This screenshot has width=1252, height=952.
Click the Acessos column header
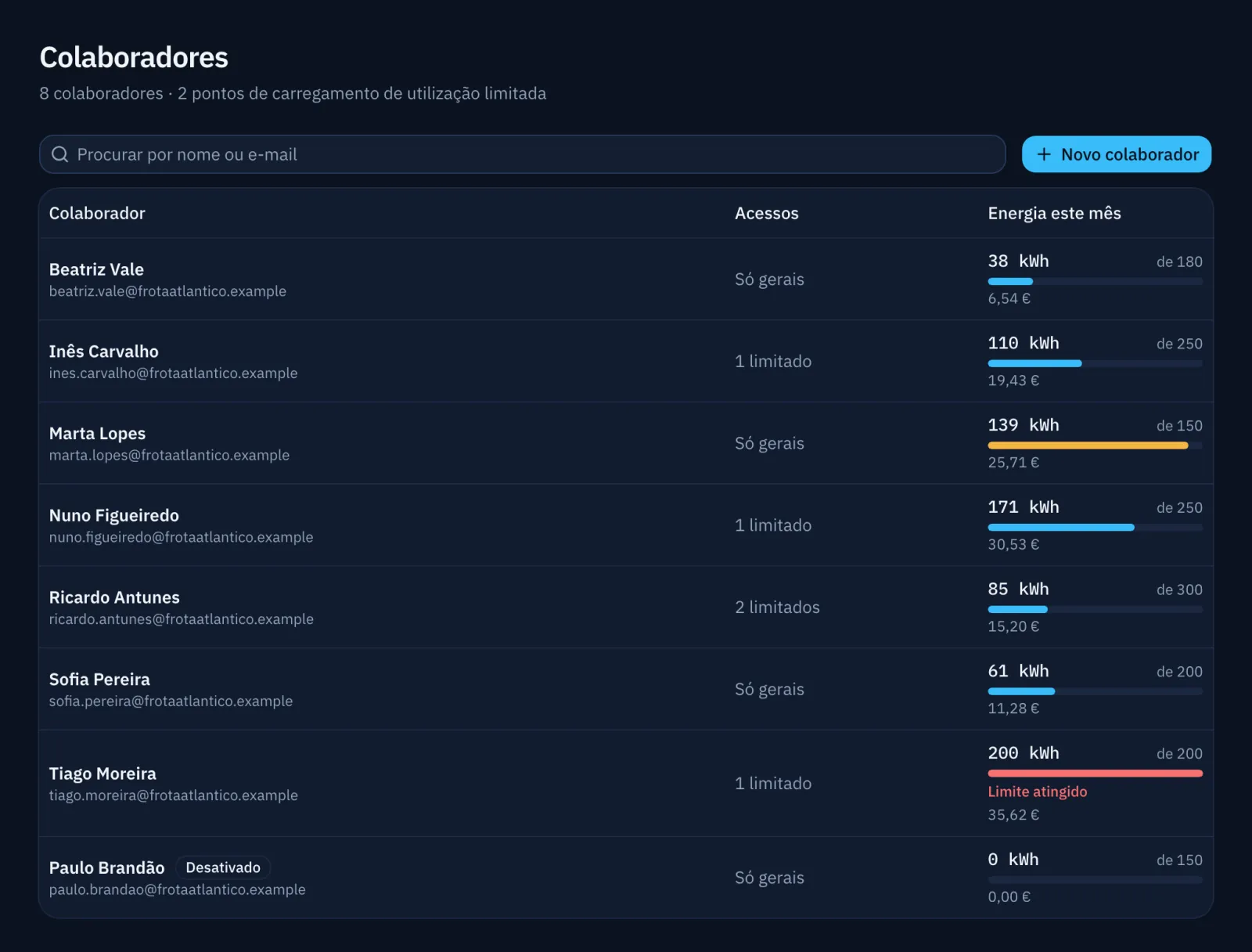point(766,213)
